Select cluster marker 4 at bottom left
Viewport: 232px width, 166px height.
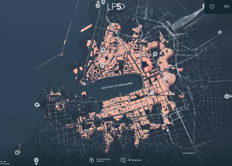coord(36,160)
